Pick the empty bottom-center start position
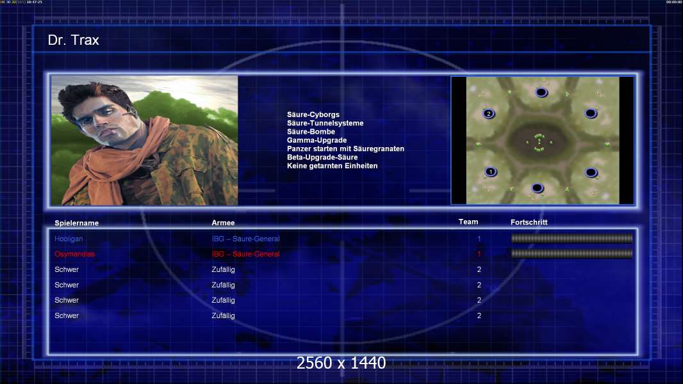Image resolution: width=683 pixels, height=384 pixels. pyautogui.click(x=537, y=188)
